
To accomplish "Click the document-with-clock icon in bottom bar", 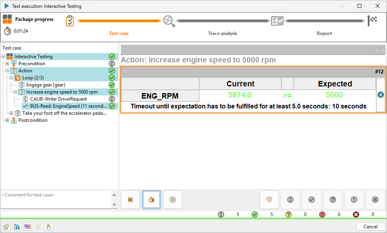I will pyautogui.click(x=6, y=227).
